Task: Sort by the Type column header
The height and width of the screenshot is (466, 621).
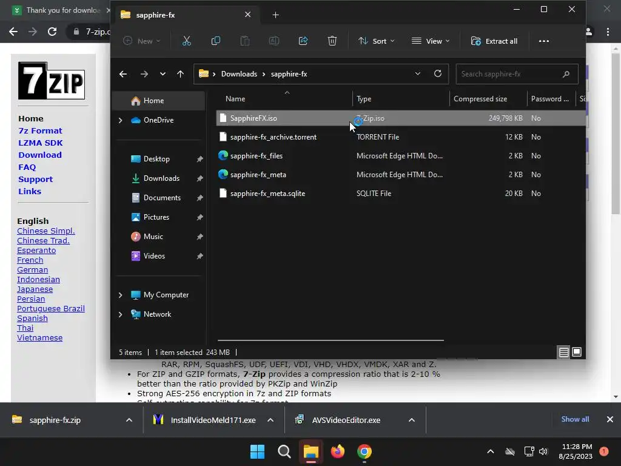Action: [364, 99]
